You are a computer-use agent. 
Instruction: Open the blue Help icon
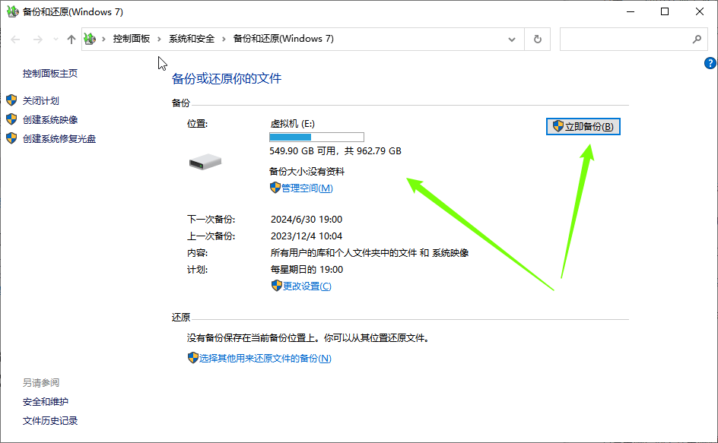tap(710, 63)
